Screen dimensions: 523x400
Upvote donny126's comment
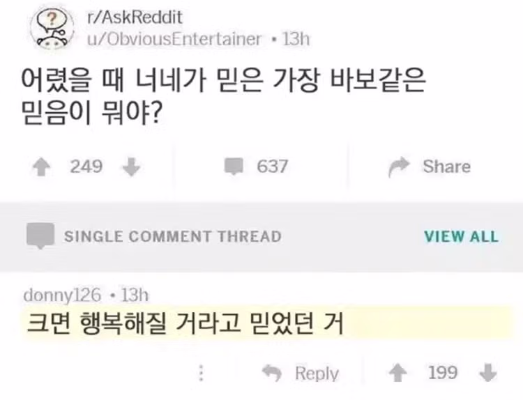(398, 373)
